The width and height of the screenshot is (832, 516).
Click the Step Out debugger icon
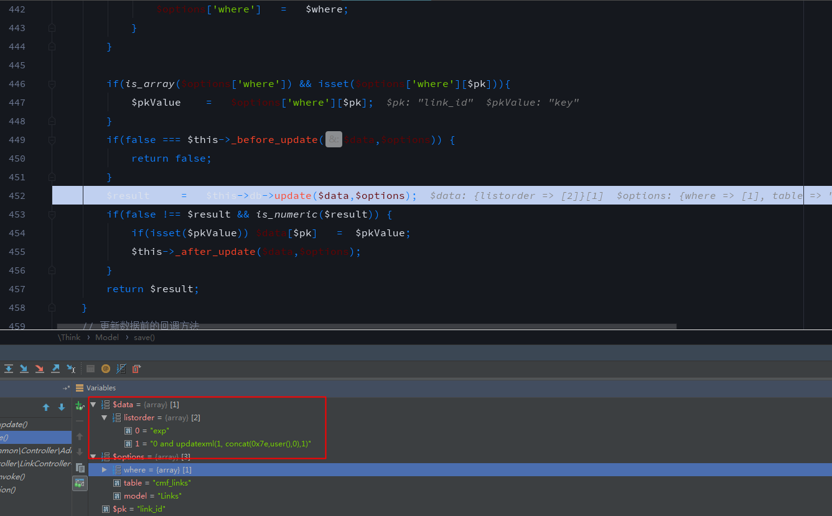coord(55,369)
